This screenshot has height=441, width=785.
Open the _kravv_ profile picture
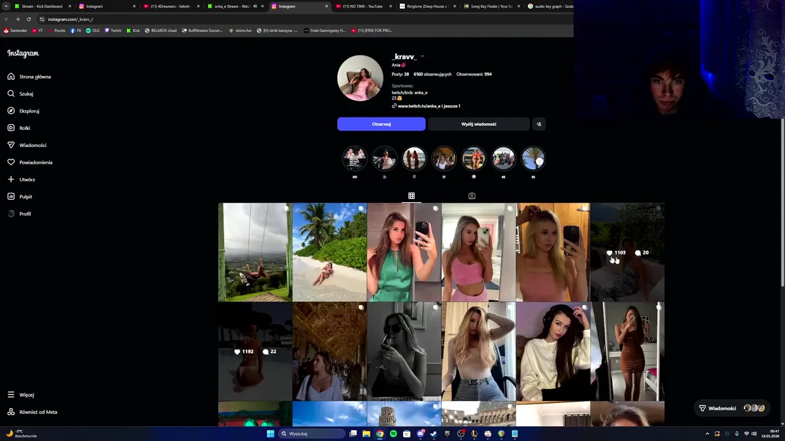360,78
